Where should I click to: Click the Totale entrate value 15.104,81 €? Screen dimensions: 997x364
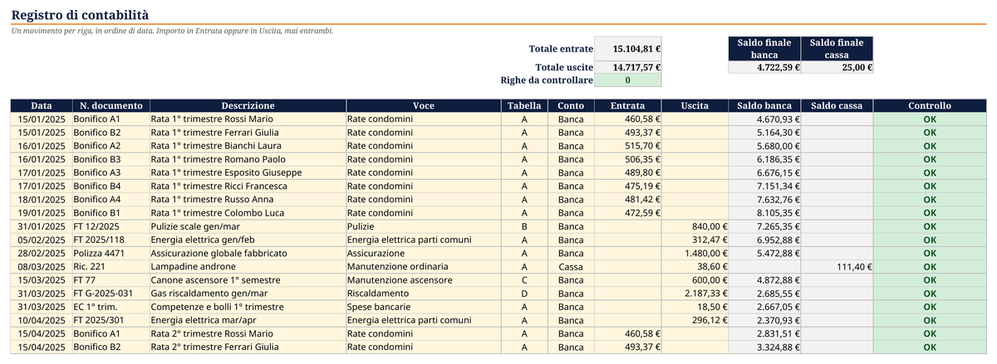628,49
